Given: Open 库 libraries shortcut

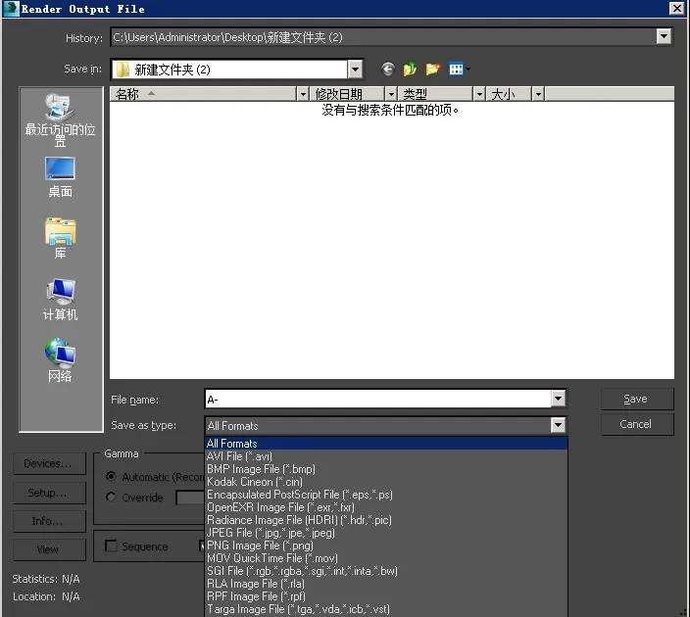Looking at the screenshot, I should [x=61, y=238].
